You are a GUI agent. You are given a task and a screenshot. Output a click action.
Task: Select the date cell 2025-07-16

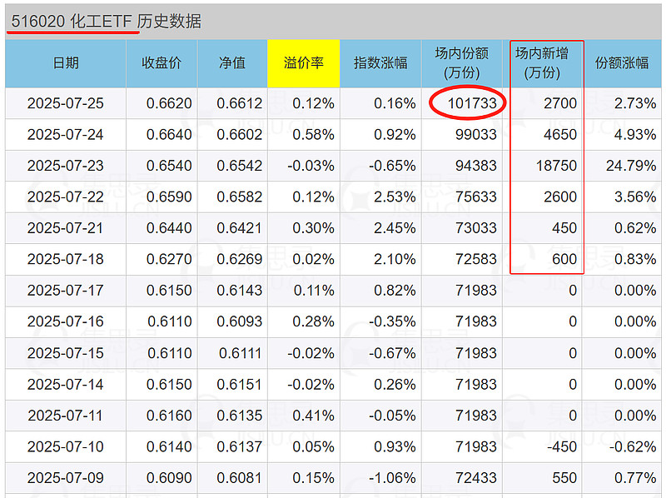click(66, 321)
